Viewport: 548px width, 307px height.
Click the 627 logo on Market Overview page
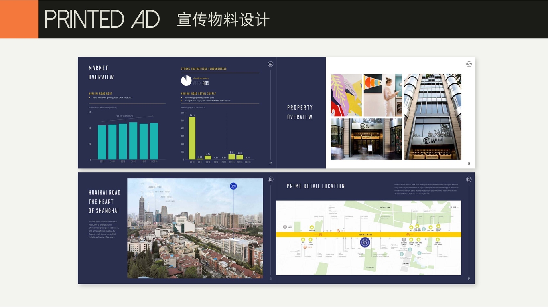coord(270,64)
